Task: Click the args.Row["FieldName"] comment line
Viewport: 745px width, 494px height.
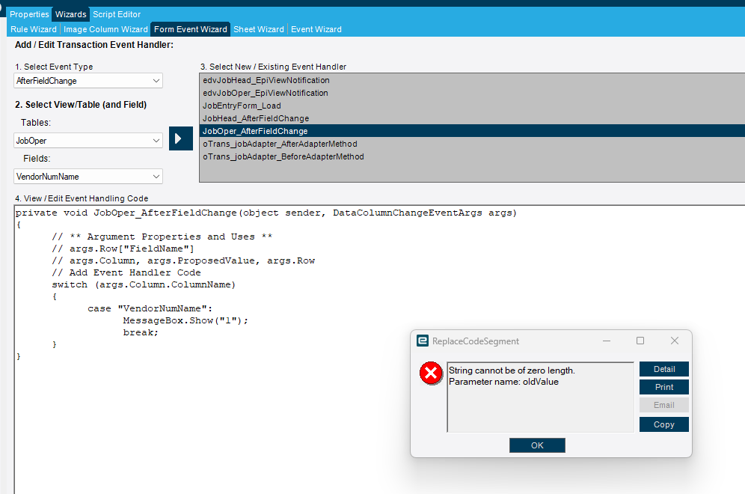Action: 123,248
